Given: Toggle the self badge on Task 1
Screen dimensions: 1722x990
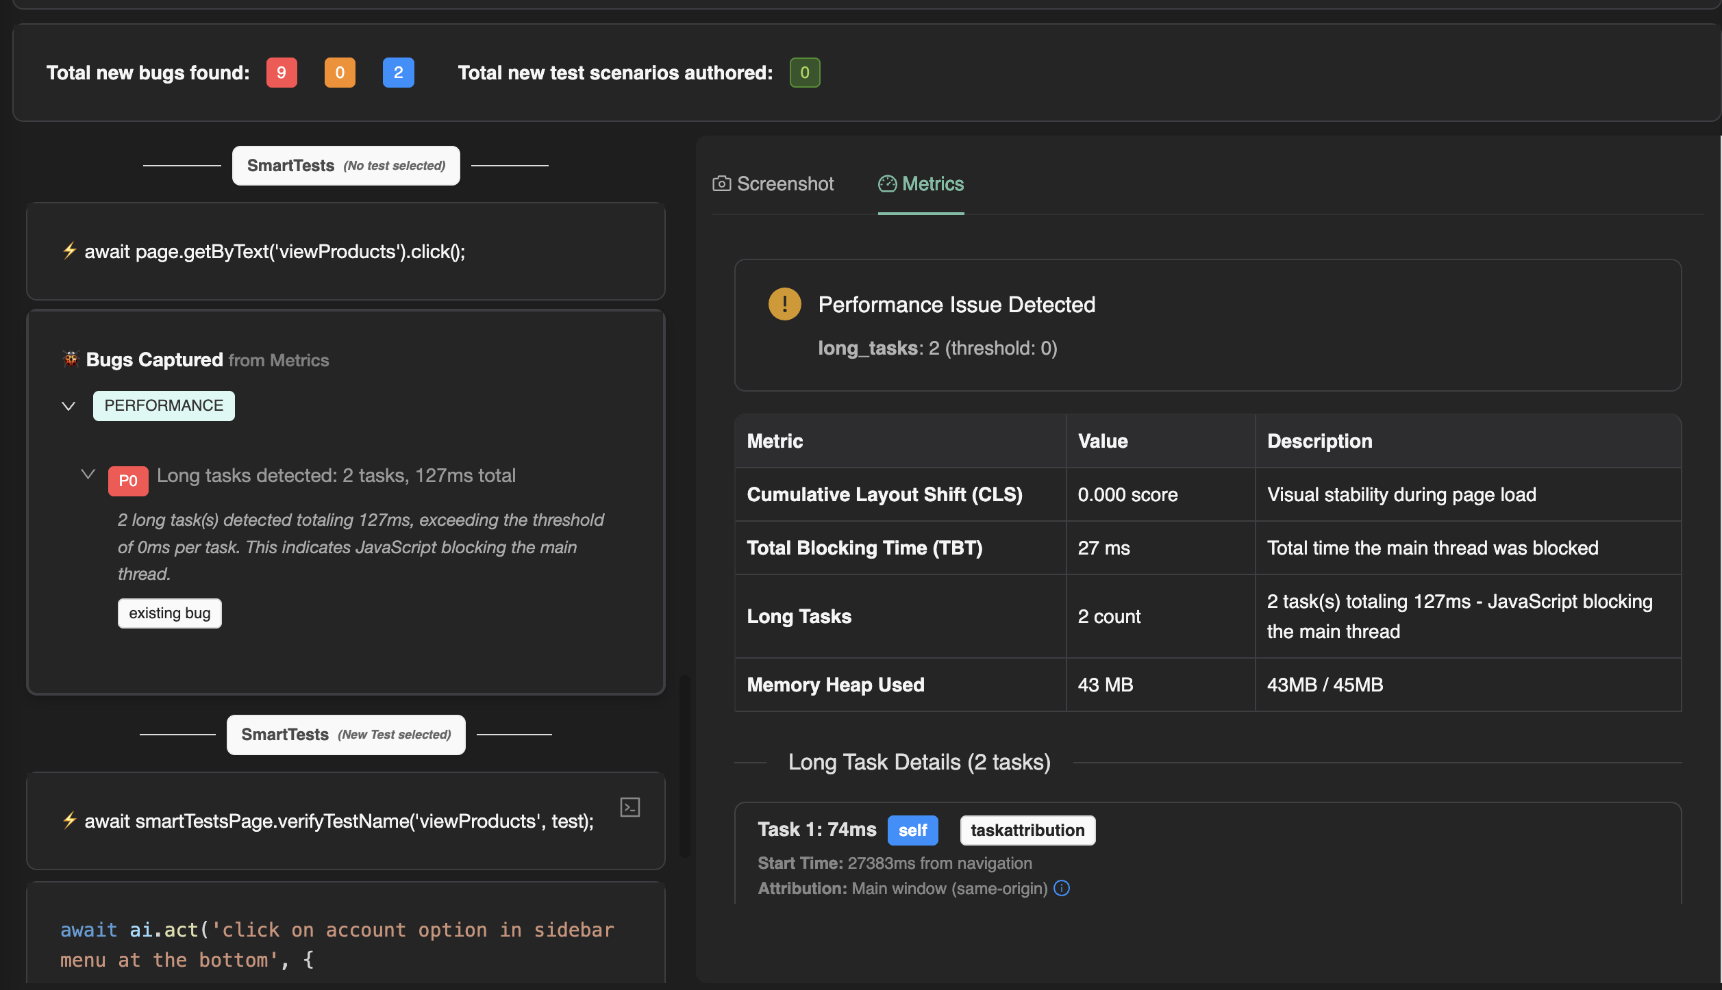Looking at the screenshot, I should click(912, 830).
